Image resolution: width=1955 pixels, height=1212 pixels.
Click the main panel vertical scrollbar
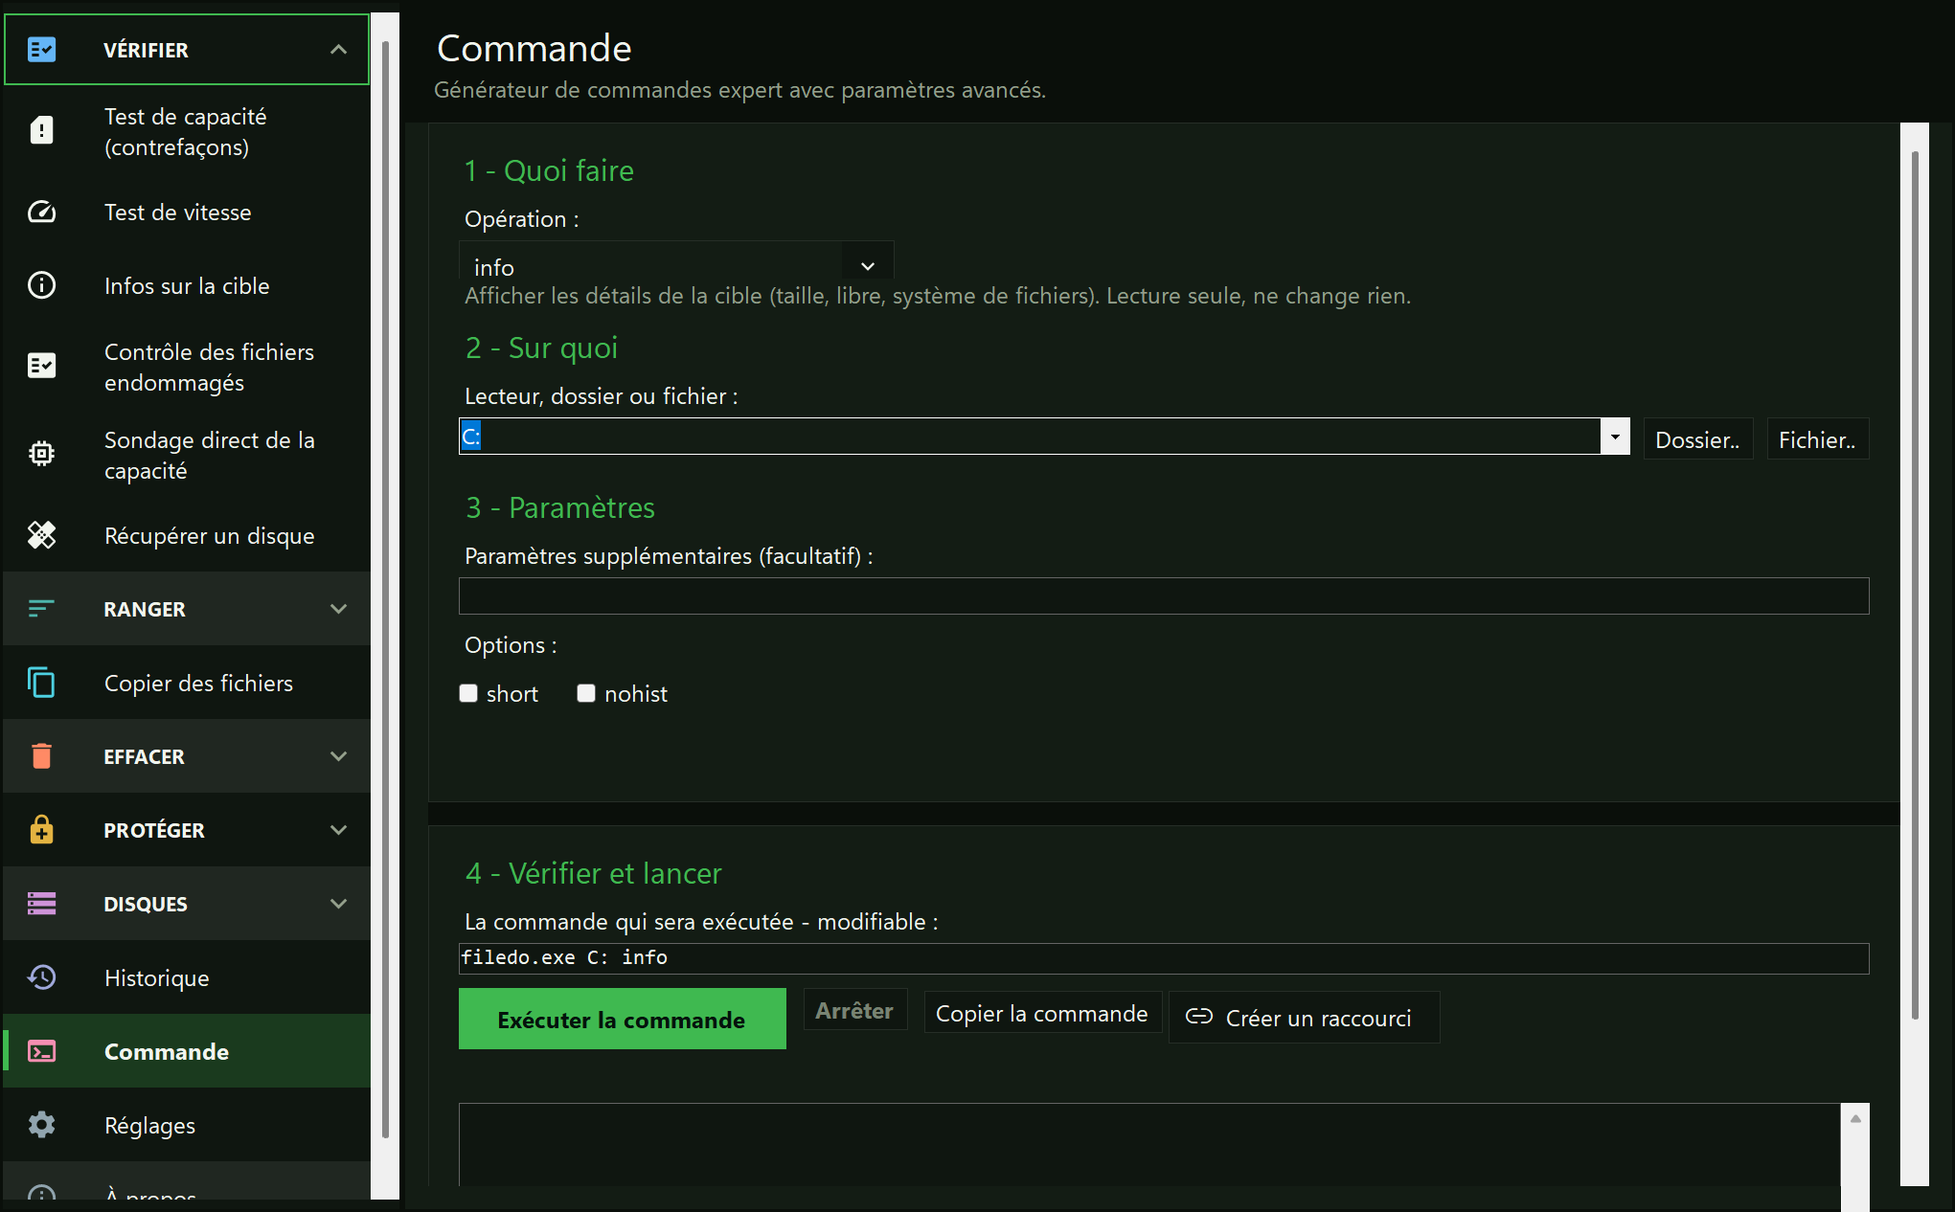click(1915, 584)
